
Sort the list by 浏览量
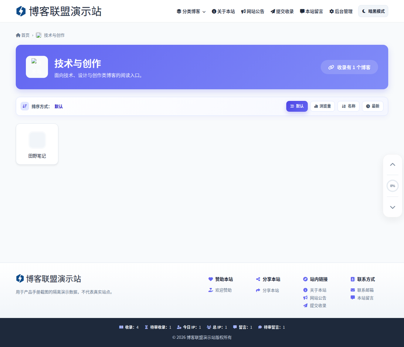click(322, 106)
